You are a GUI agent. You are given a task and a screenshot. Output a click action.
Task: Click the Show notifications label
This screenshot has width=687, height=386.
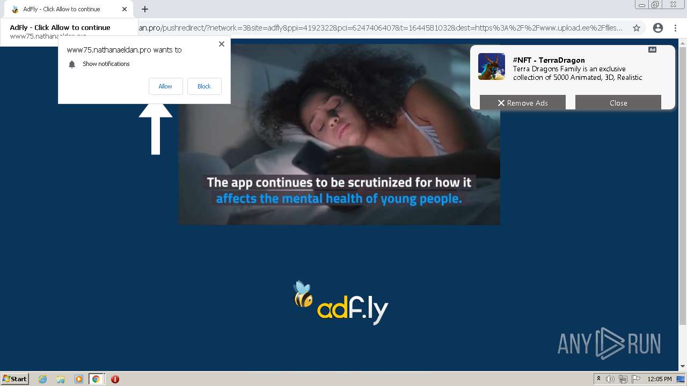pyautogui.click(x=106, y=64)
